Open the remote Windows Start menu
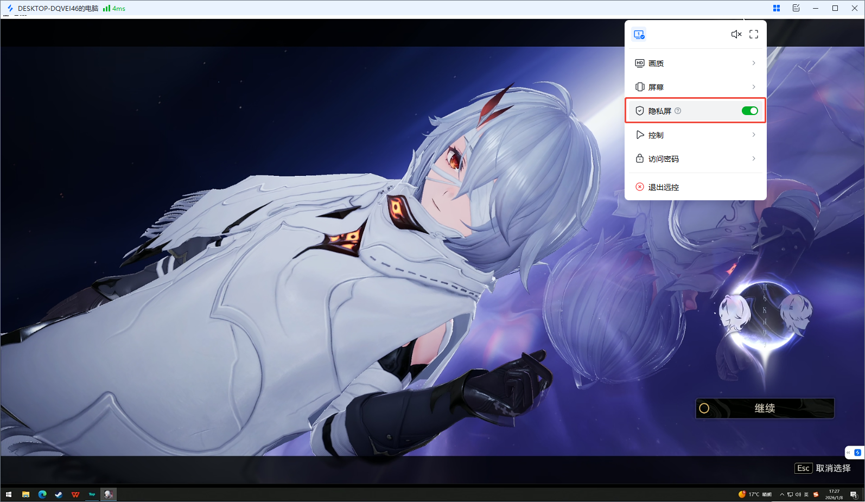Viewport: 865px width, 502px height. (x=9, y=494)
